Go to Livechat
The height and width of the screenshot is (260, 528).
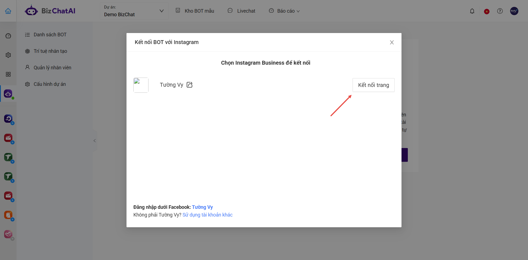[x=246, y=11]
